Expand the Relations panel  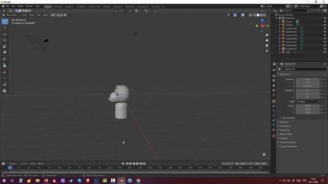pyautogui.click(x=284, y=122)
